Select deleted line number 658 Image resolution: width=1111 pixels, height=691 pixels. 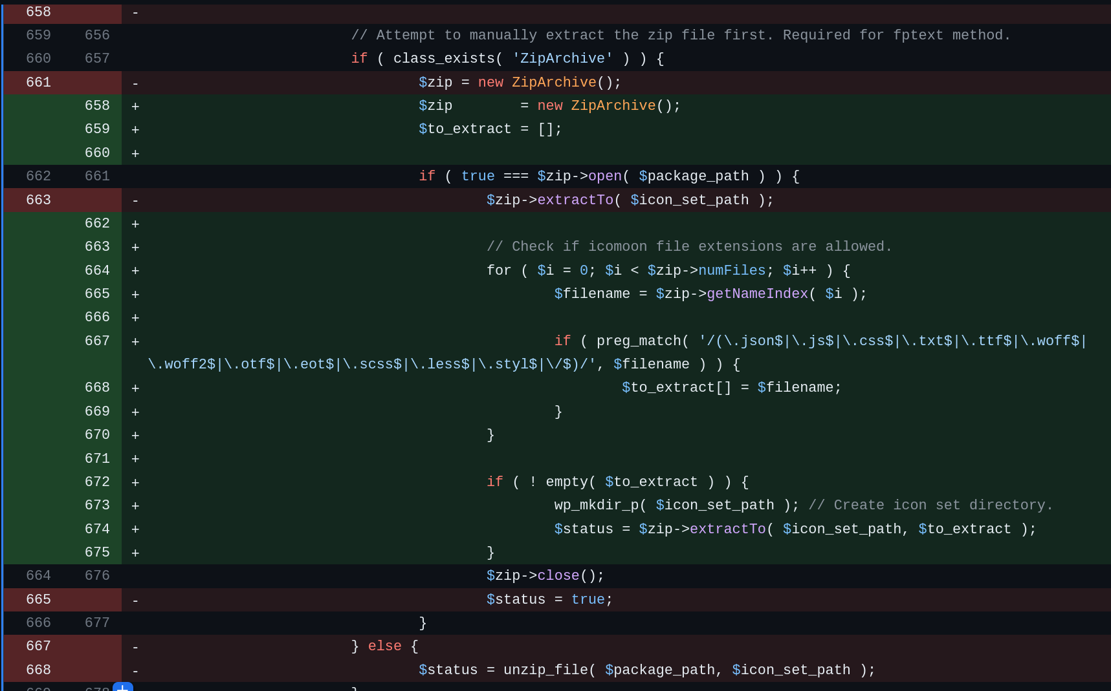click(38, 12)
